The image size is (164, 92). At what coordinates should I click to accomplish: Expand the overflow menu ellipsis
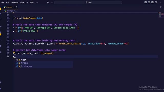click(37, 2)
